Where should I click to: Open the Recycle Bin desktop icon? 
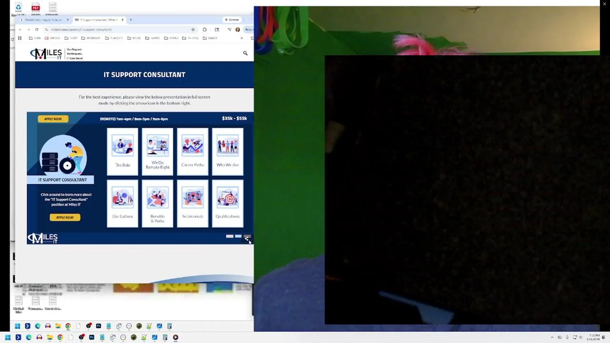18,9
